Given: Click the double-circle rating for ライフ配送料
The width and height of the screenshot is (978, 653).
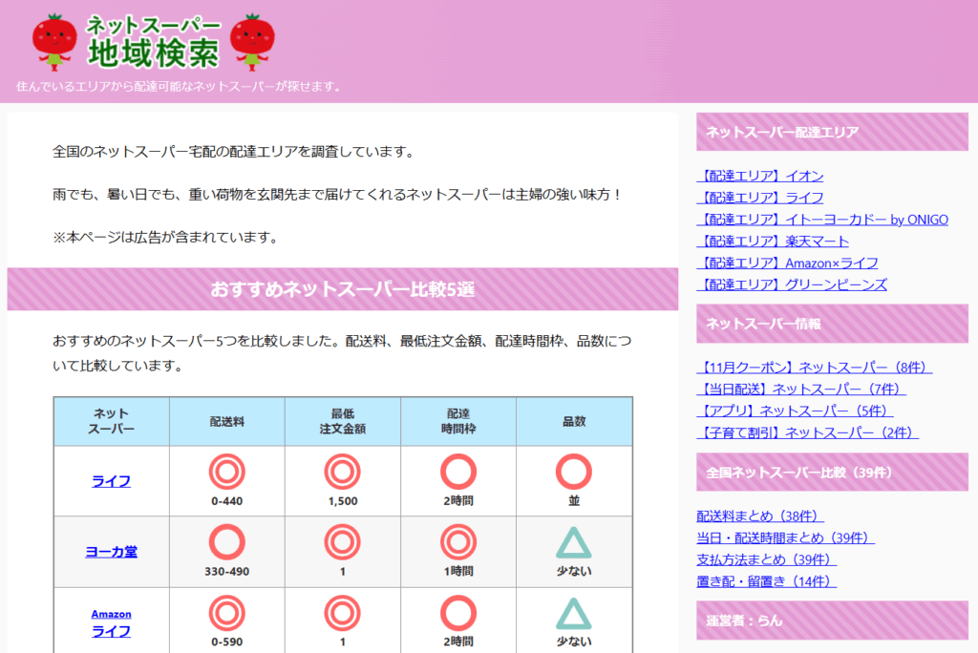Looking at the screenshot, I should click(226, 474).
